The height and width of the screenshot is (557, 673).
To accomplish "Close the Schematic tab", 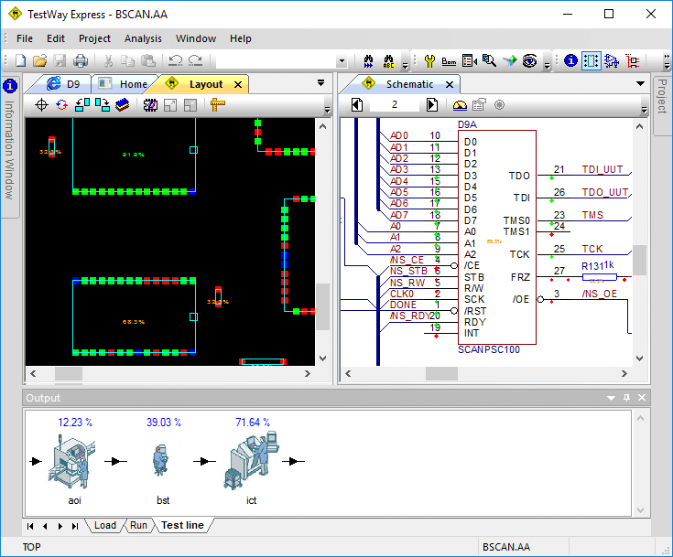I will coord(450,85).
